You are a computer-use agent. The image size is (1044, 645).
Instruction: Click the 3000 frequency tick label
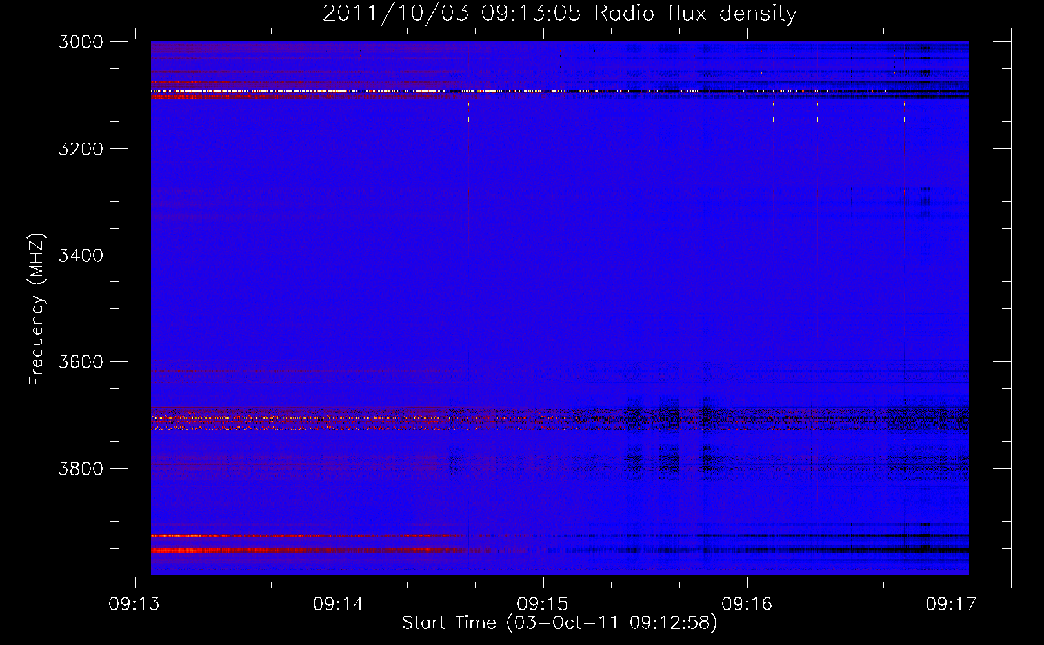81,42
